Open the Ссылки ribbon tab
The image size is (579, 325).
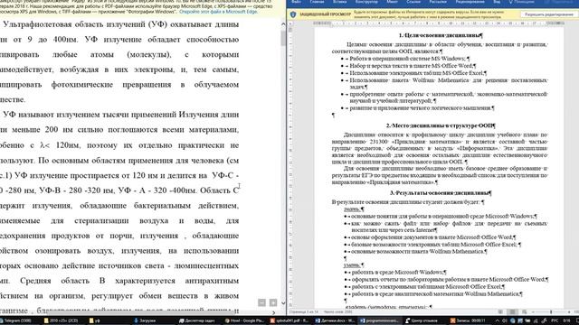[413, 2]
